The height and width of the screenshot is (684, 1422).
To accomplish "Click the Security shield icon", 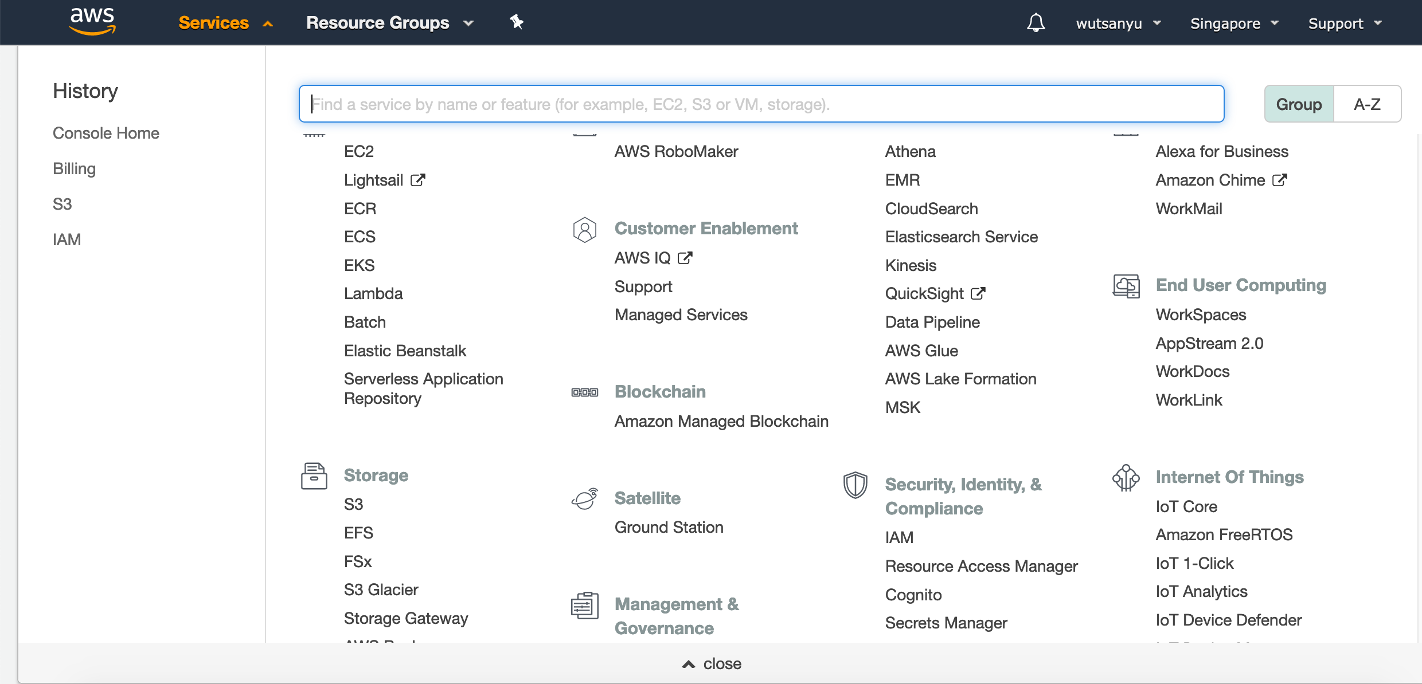I will 855,485.
